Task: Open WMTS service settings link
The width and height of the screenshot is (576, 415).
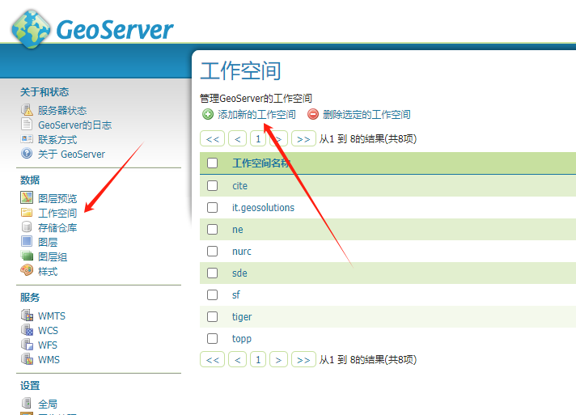Action: pos(52,315)
